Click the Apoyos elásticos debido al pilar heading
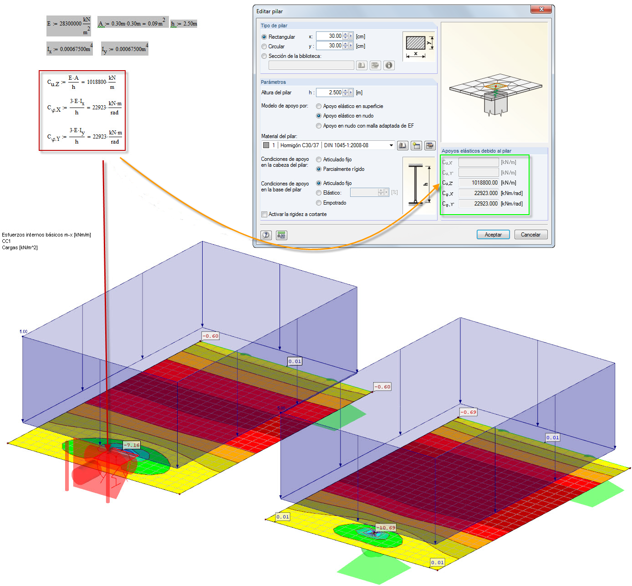The width and height of the screenshot is (632, 586). (476, 151)
